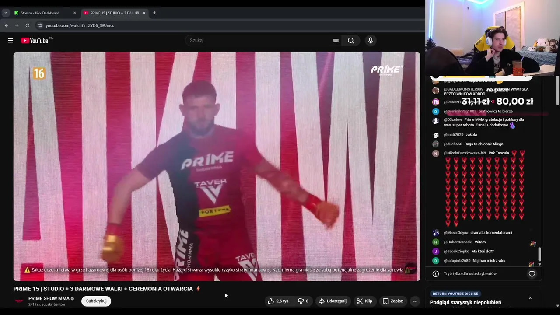Click the purple J avatar of JacekCiepko
Screen dimensions: 560x315
(x=436, y=252)
